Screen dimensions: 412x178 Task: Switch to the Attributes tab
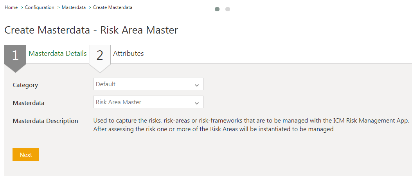128,53
